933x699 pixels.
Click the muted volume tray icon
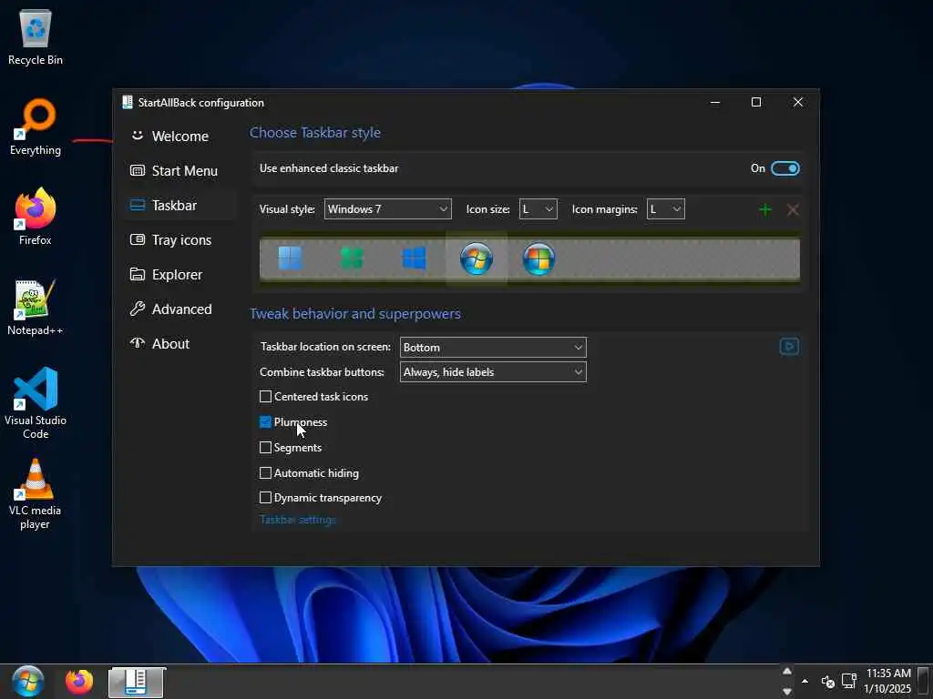[827, 681]
